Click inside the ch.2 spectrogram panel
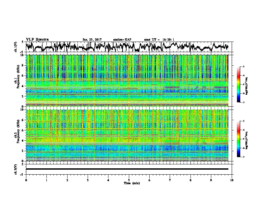The image size is (261, 202). click(127, 135)
